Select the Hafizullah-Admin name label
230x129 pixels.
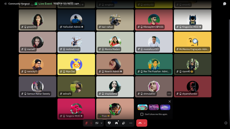click(72, 27)
